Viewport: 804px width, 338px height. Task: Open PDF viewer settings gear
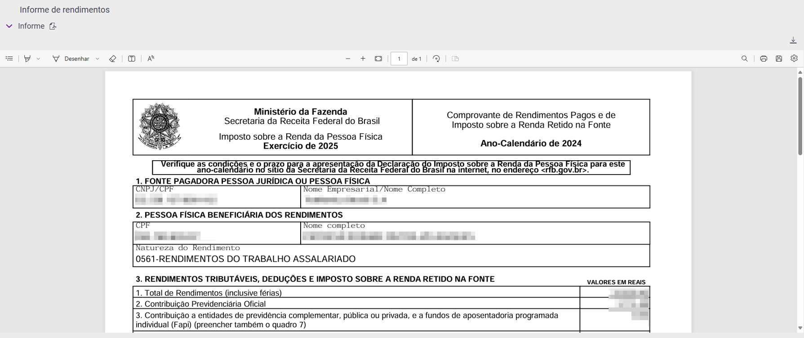(794, 58)
